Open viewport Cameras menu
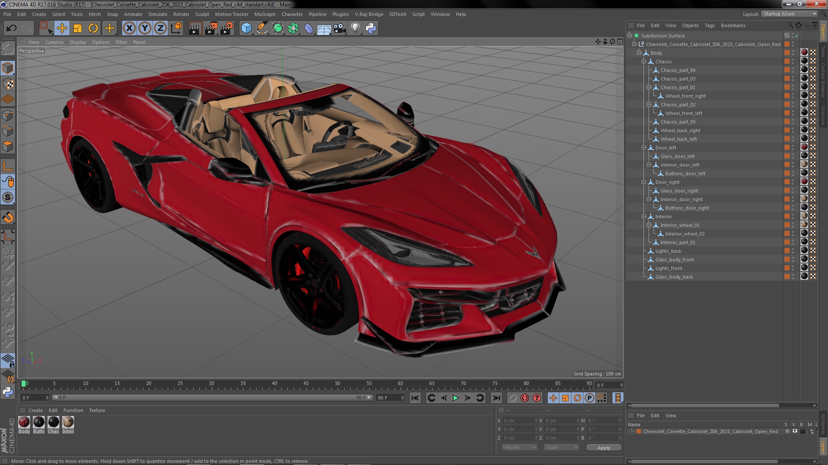This screenshot has height=465, width=828. pos(54,42)
